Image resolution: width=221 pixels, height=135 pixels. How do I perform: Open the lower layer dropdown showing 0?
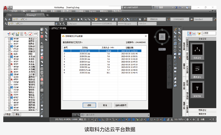click(x=31, y=24)
